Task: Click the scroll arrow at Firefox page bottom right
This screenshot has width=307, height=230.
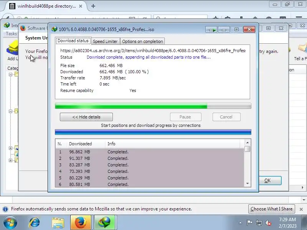Action: pyautogui.click(x=304, y=200)
